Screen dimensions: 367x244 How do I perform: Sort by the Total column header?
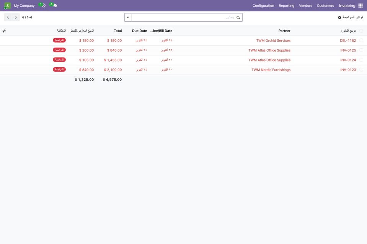118,31
